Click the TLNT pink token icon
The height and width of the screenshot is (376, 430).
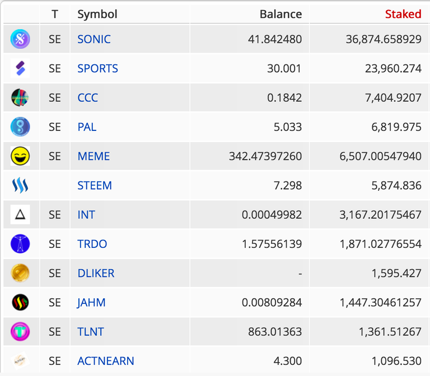tap(20, 332)
